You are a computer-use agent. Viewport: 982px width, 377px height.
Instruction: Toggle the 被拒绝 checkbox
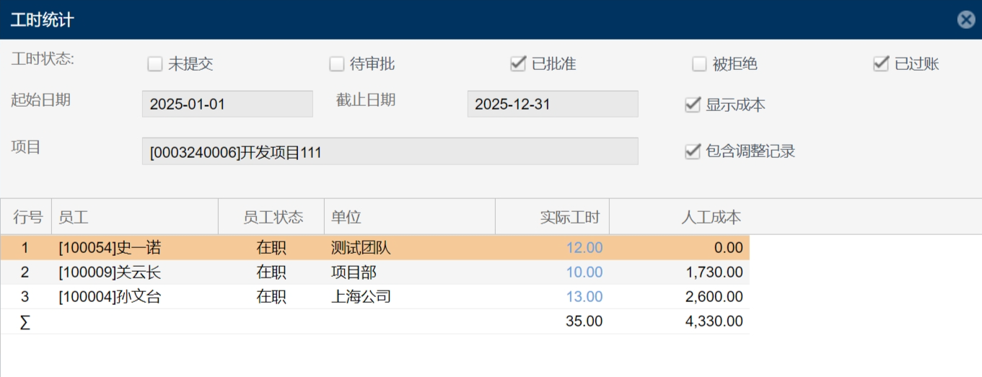pos(699,64)
